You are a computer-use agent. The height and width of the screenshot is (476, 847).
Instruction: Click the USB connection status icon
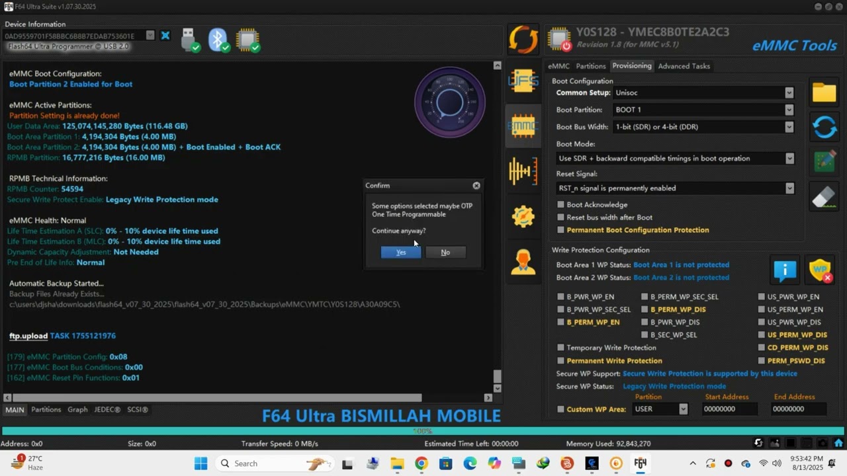190,40
